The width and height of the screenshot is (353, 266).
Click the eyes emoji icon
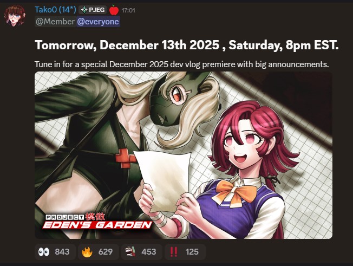(44, 252)
